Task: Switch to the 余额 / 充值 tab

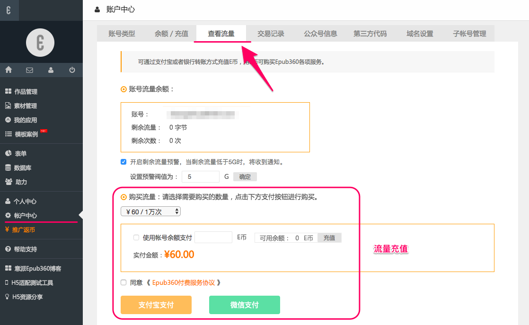Action: pos(171,34)
